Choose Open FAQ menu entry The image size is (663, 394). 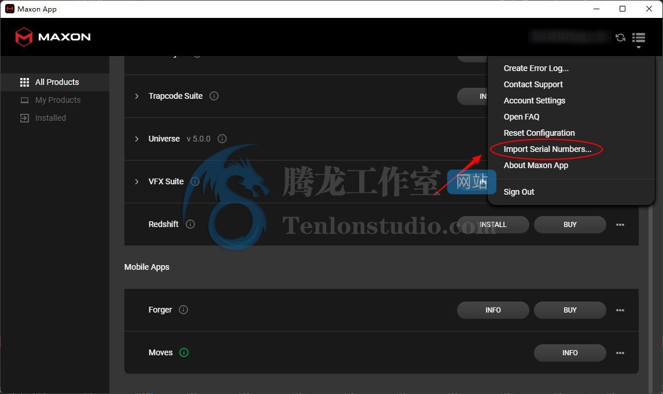point(521,117)
